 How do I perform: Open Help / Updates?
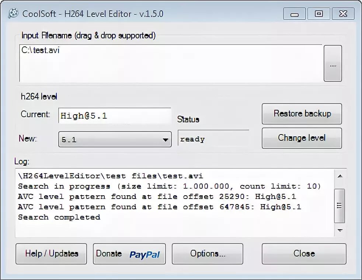pos(51,254)
